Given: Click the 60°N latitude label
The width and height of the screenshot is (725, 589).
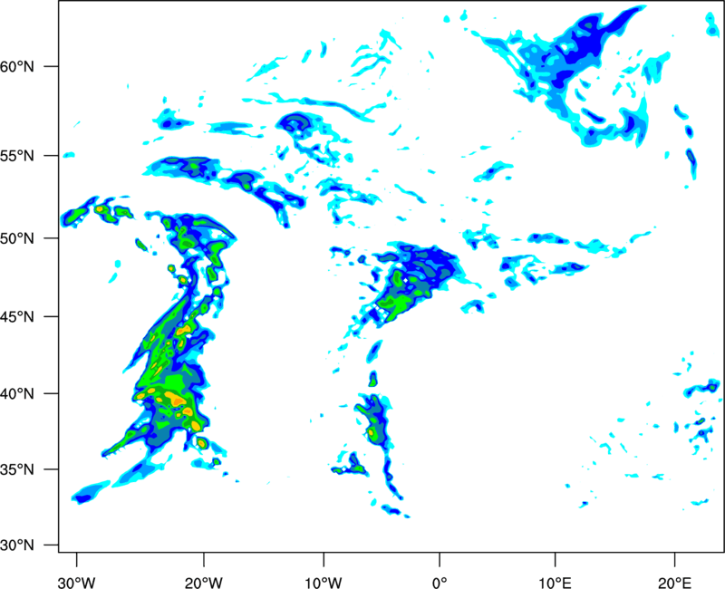Looking at the screenshot, I should pos(17,66).
